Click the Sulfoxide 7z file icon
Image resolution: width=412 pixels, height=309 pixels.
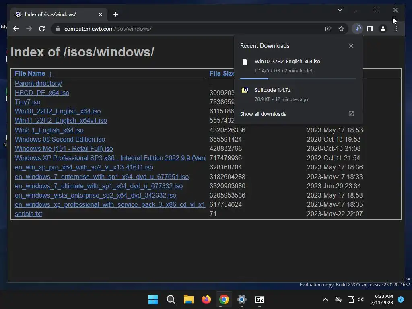(245, 90)
